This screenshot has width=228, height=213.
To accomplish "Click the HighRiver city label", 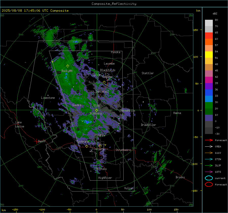I will pos(105,178).
